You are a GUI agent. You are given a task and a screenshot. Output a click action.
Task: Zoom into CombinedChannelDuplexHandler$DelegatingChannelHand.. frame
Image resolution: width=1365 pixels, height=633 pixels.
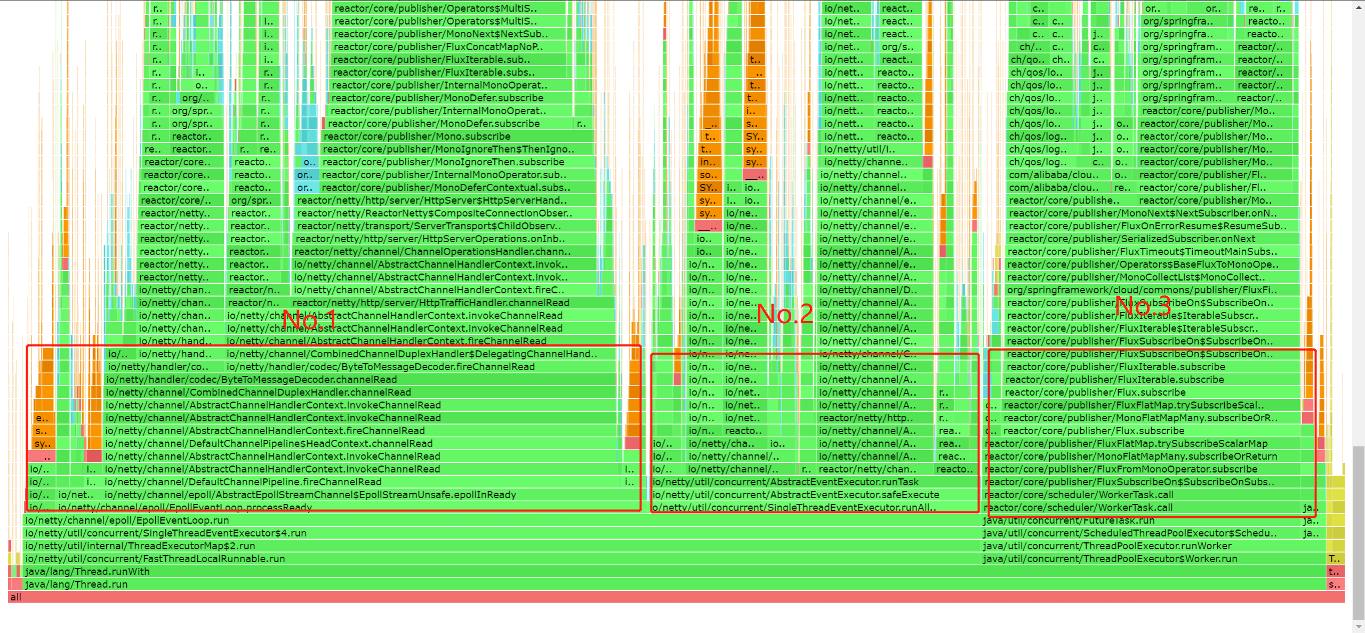pyautogui.click(x=420, y=354)
